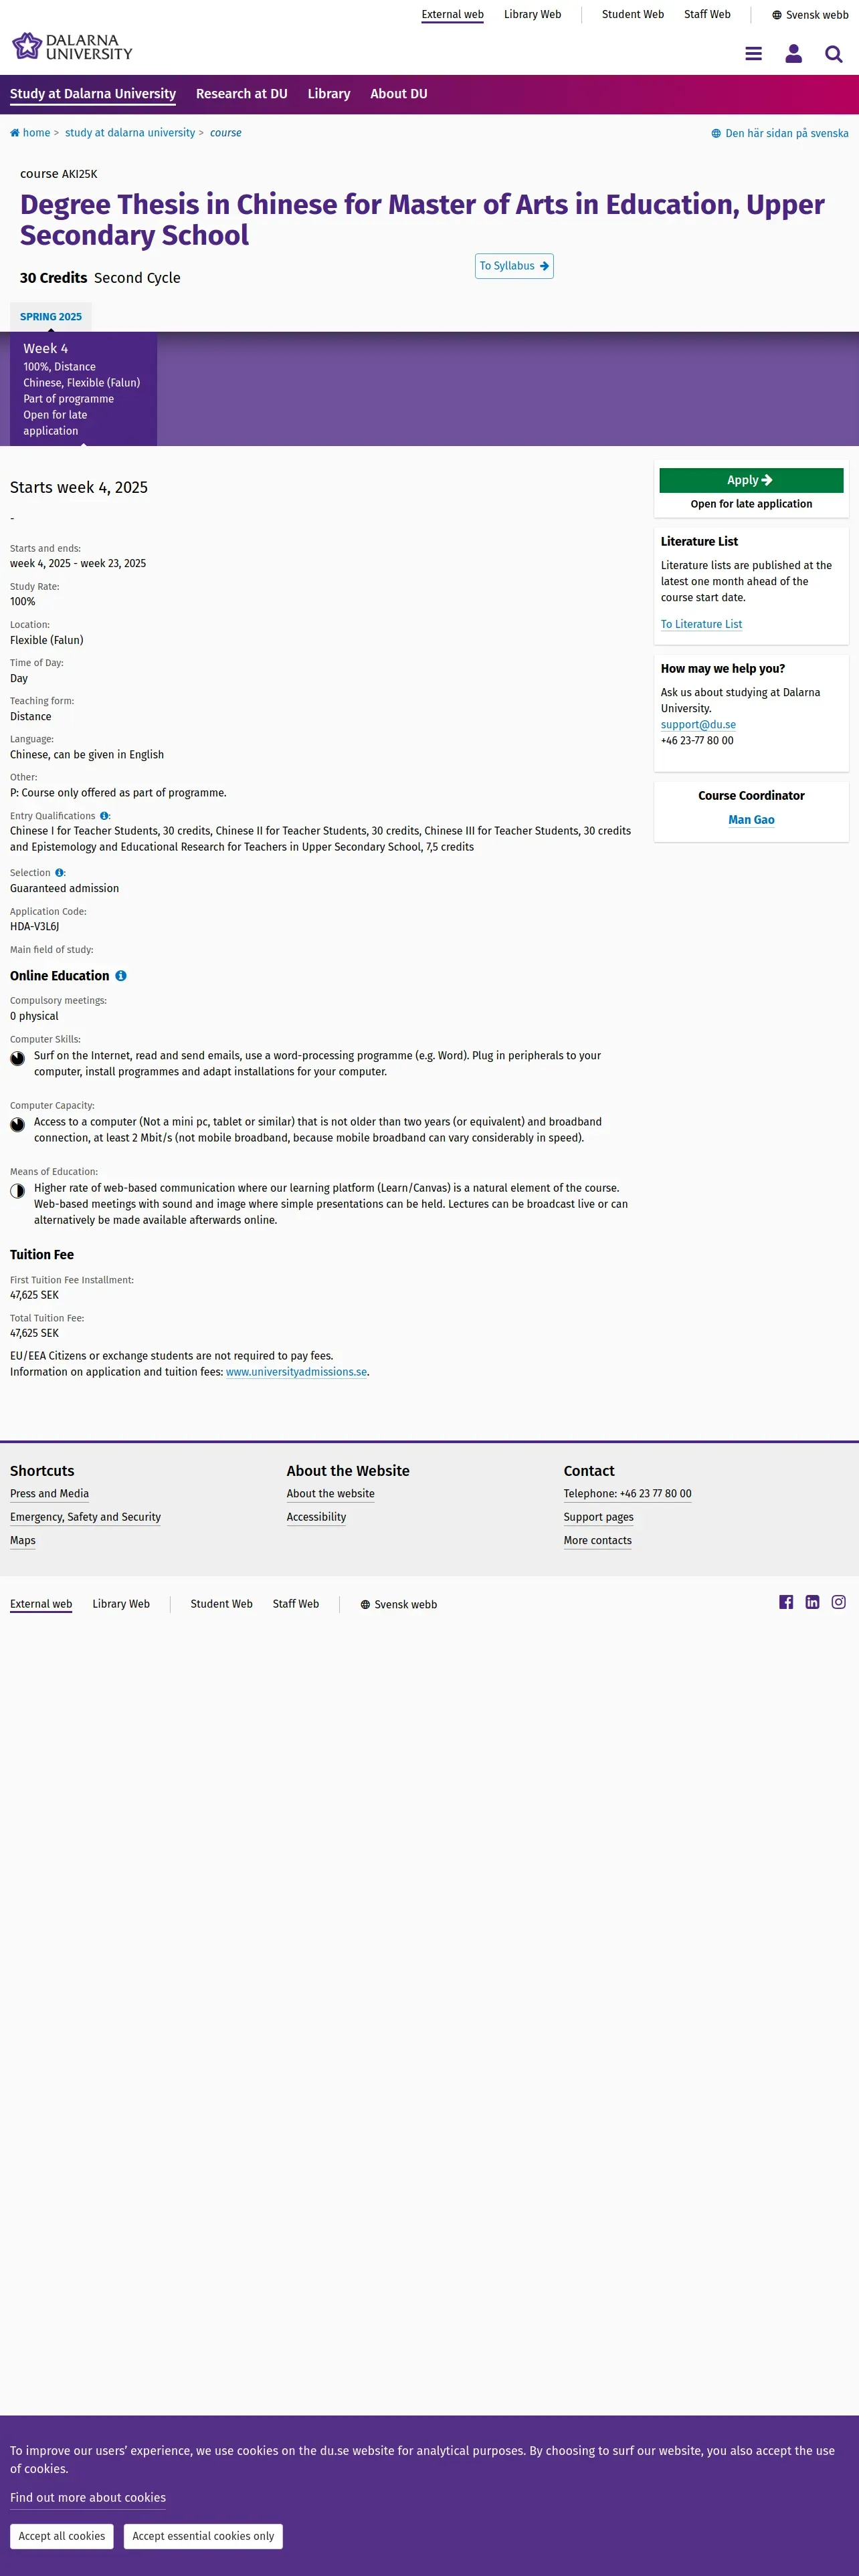Click the green Apply button
Image resolution: width=859 pixels, height=2576 pixels.
pos(751,480)
